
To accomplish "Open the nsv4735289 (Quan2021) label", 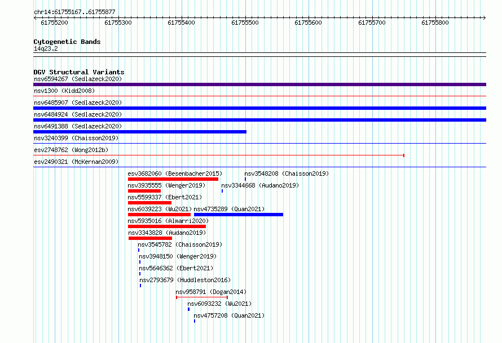I will [x=229, y=209].
